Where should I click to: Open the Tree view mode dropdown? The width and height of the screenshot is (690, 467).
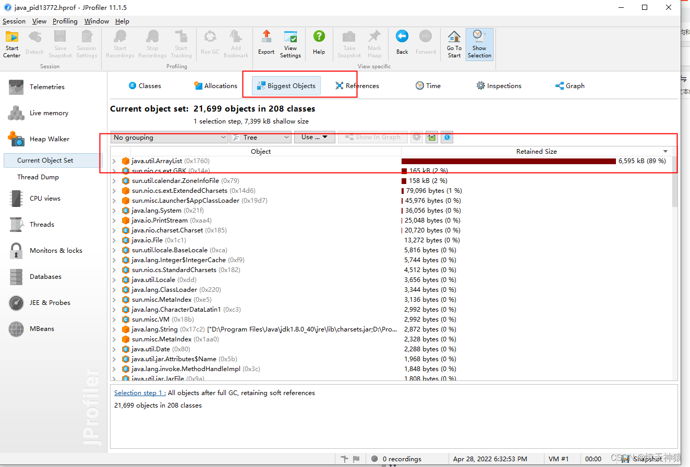(x=260, y=138)
